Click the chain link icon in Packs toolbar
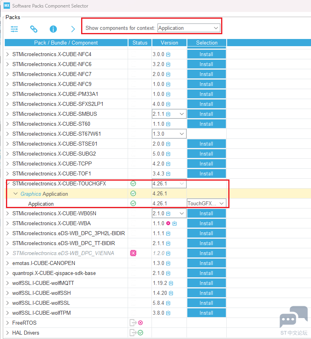Image resolution: width=311 pixels, height=339 pixels. [34, 29]
